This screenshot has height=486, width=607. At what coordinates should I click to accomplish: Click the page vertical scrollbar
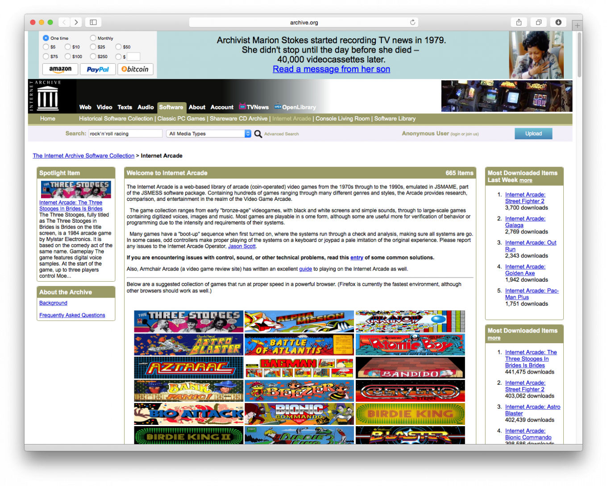coord(579,54)
